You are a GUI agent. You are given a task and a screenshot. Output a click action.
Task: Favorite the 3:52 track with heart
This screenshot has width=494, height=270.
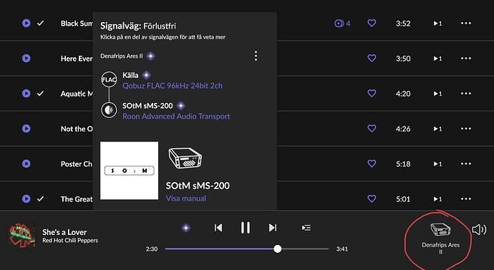pos(372,23)
